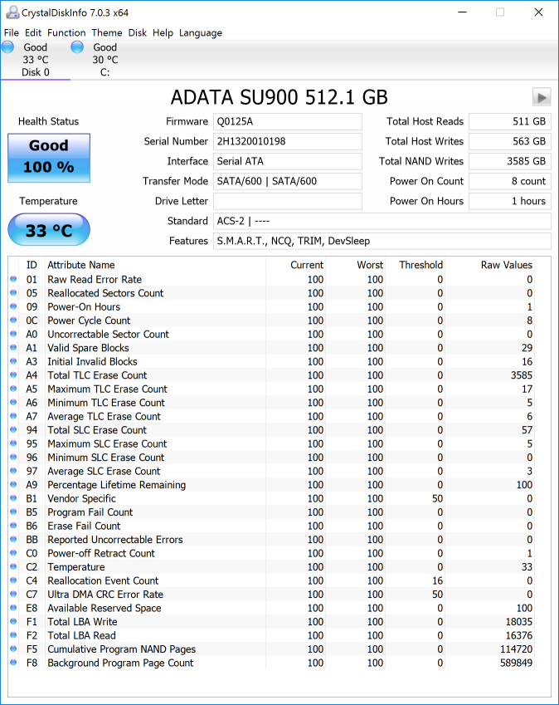Click status dot for Valid Spare Blocks
The height and width of the screenshot is (705, 559).
[13, 348]
